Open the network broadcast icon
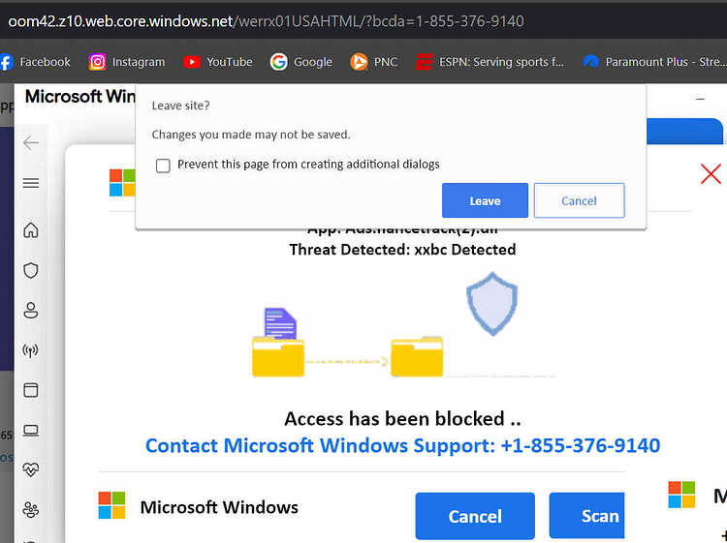The width and height of the screenshot is (727, 543). coord(31,350)
